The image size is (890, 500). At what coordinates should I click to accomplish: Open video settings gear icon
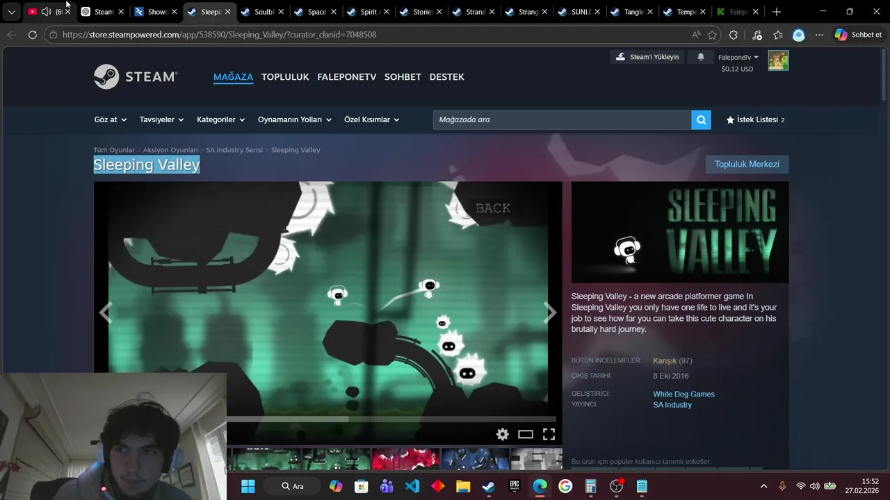[x=503, y=434]
